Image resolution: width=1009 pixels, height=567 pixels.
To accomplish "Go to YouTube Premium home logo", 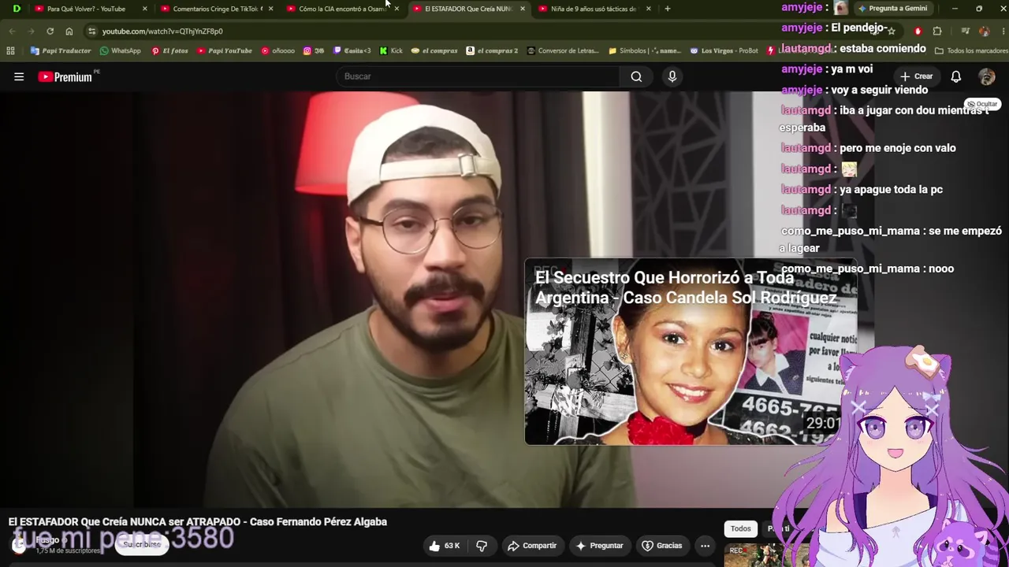I will (x=65, y=77).
